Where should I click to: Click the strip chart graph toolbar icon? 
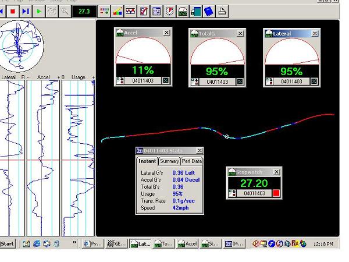coord(131,11)
